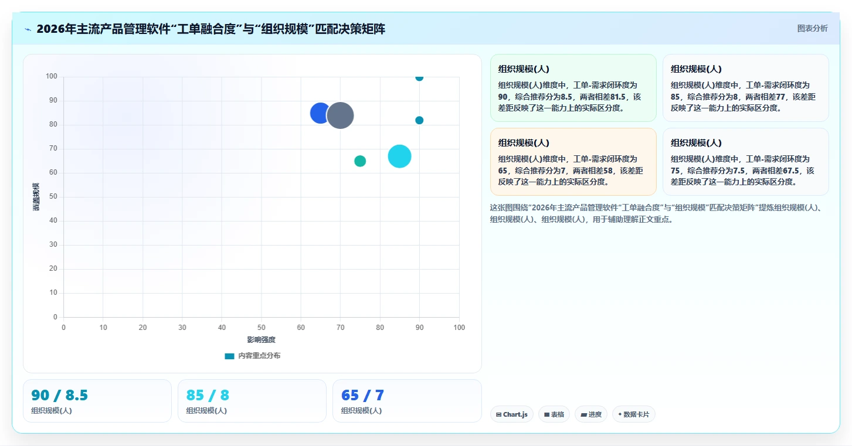Click the vertical y-axis title

[36, 197]
